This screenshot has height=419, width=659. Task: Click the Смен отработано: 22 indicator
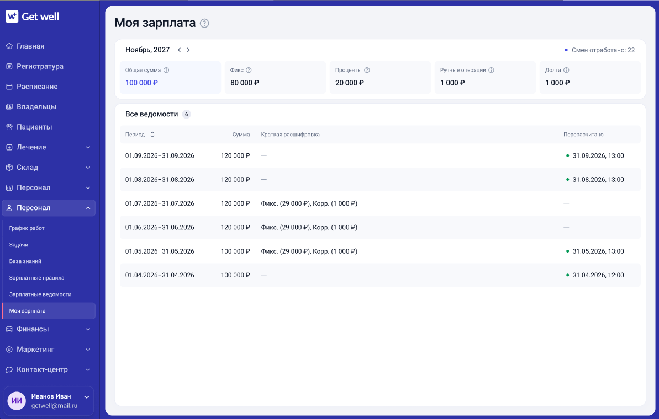[x=600, y=50]
